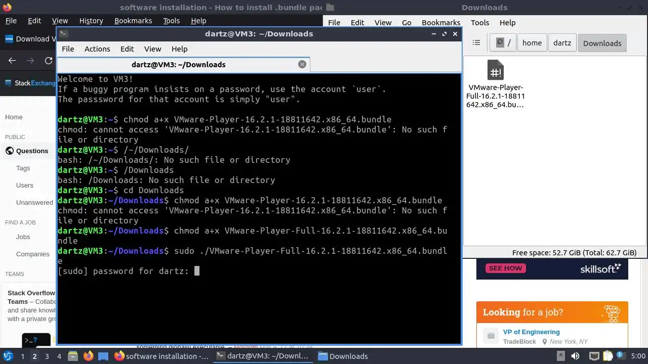Image resolution: width=648 pixels, height=364 pixels.
Task: Open Jobs in Stack Exchange sidebar
Action: (23, 237)
